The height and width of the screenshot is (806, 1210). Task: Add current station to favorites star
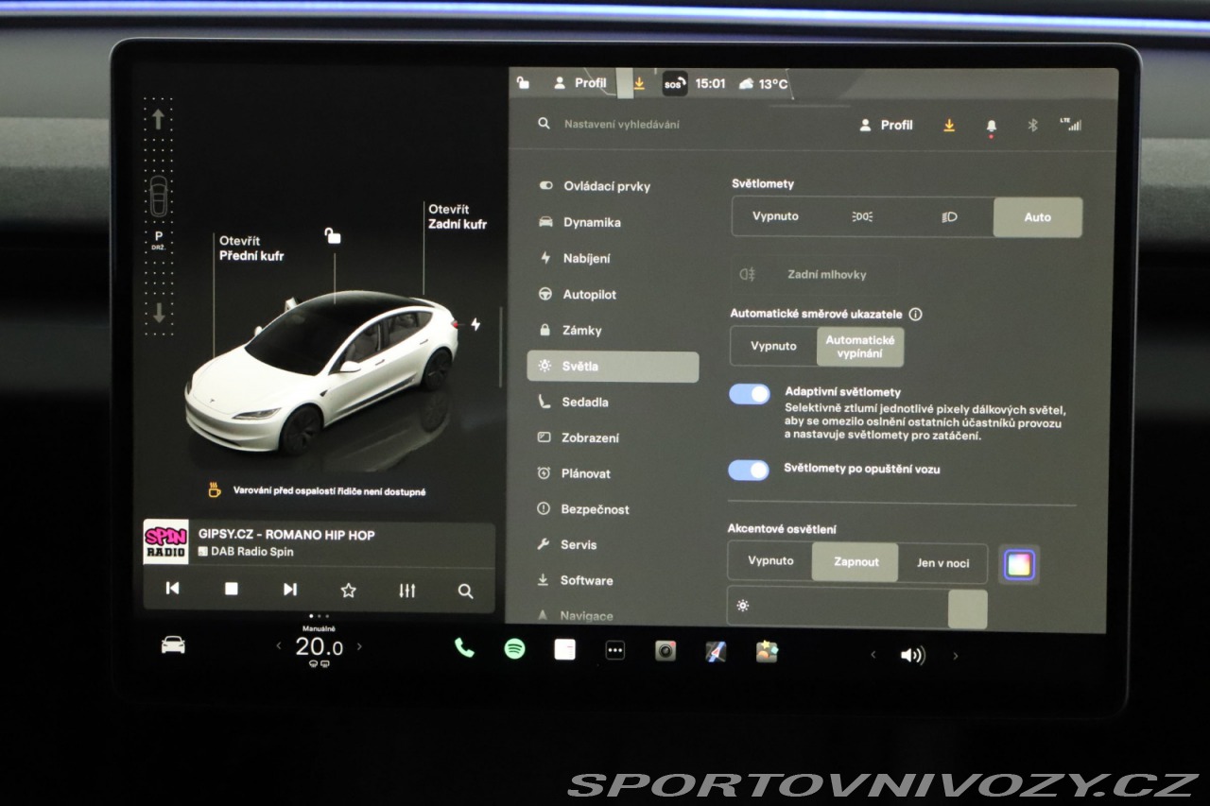point(348,591)
